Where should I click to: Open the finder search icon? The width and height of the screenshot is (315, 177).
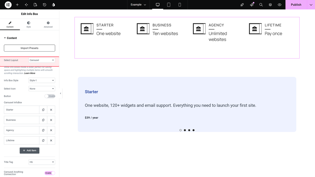tap(261, 5)
